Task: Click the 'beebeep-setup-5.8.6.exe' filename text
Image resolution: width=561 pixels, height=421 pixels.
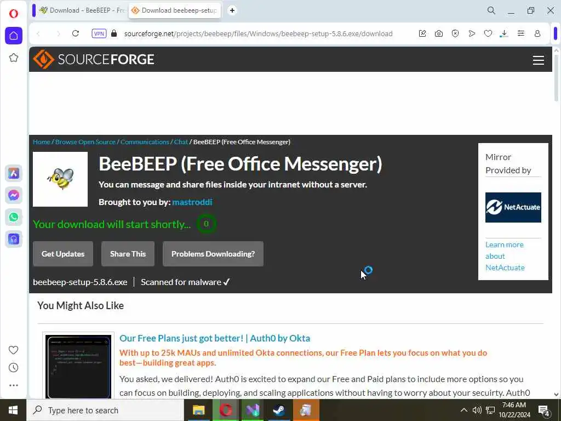Action: pyautogui.click(x=80, y=282)
